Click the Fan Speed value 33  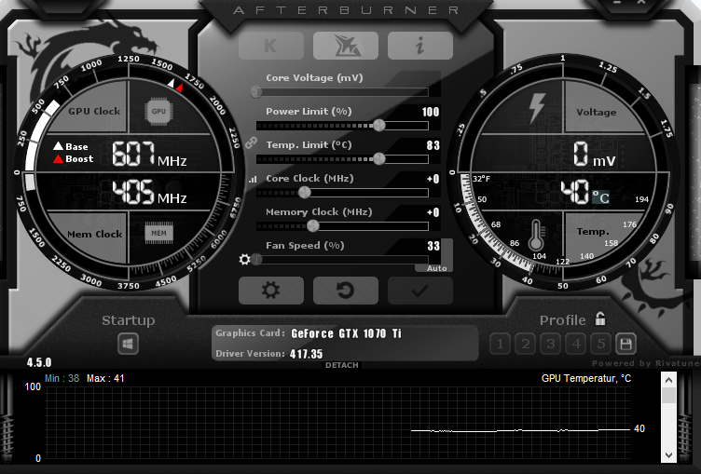point(433,246)
